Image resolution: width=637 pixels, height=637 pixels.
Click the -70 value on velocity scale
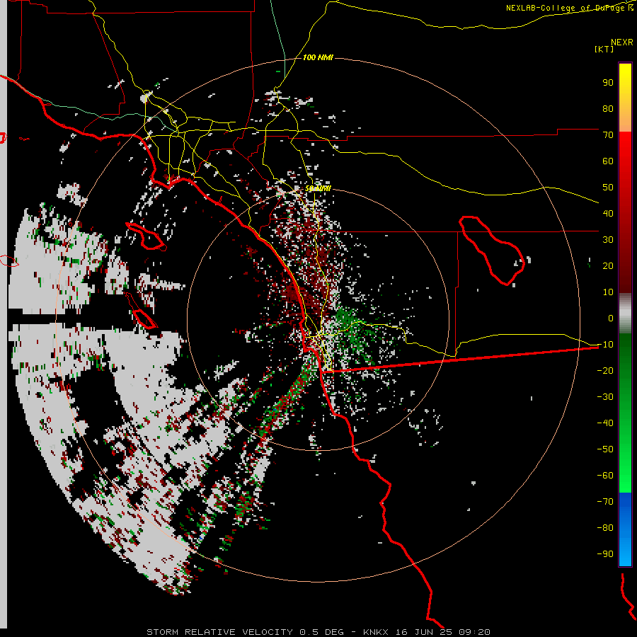[605, 502]
